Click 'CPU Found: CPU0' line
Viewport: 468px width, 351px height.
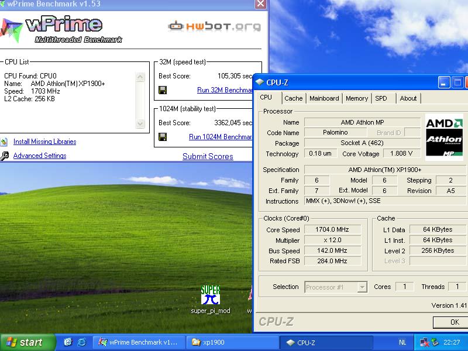tap(30, 76)
